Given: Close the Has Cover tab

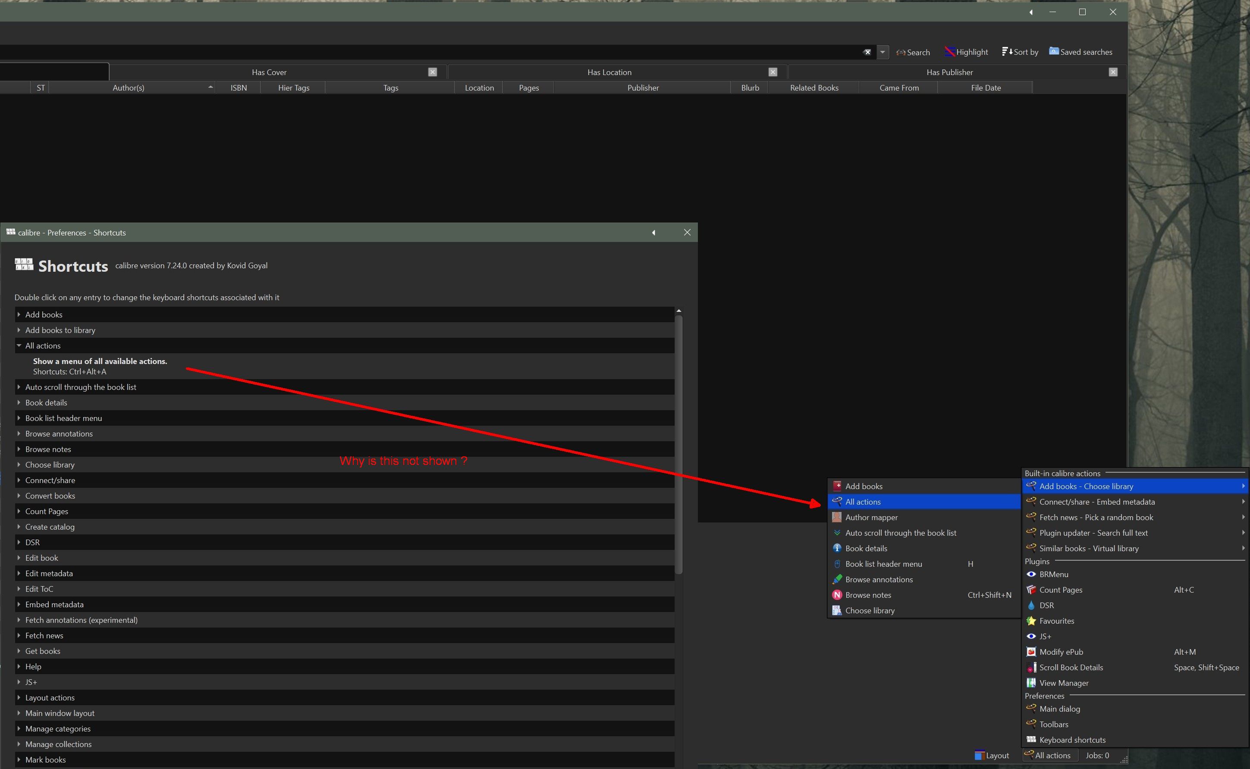Looking at the screenshot, I should coord(432,72).
